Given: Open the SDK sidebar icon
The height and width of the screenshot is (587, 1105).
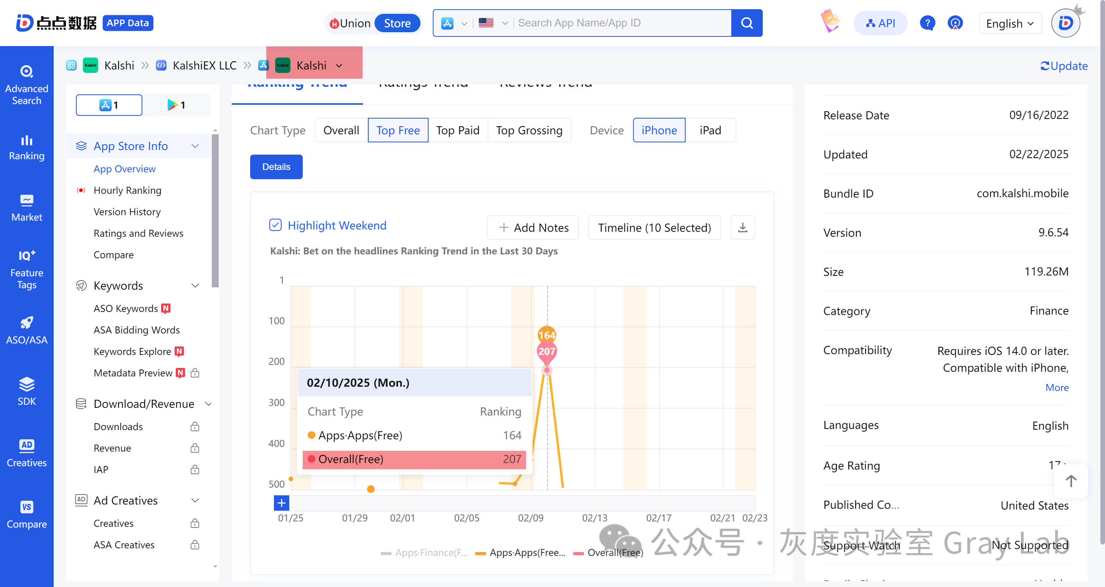Looking at the screenshot, I should pos(26,391).
